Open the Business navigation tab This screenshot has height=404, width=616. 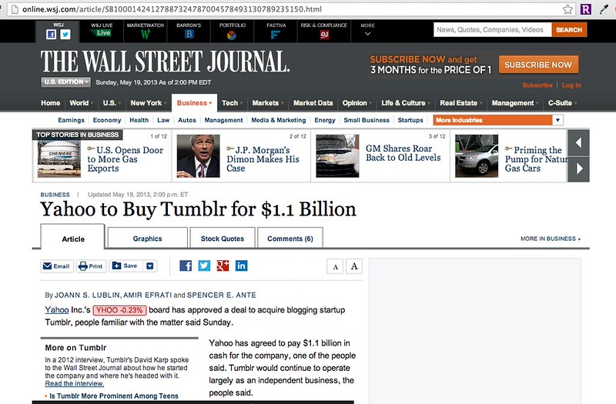click(194, 103)
